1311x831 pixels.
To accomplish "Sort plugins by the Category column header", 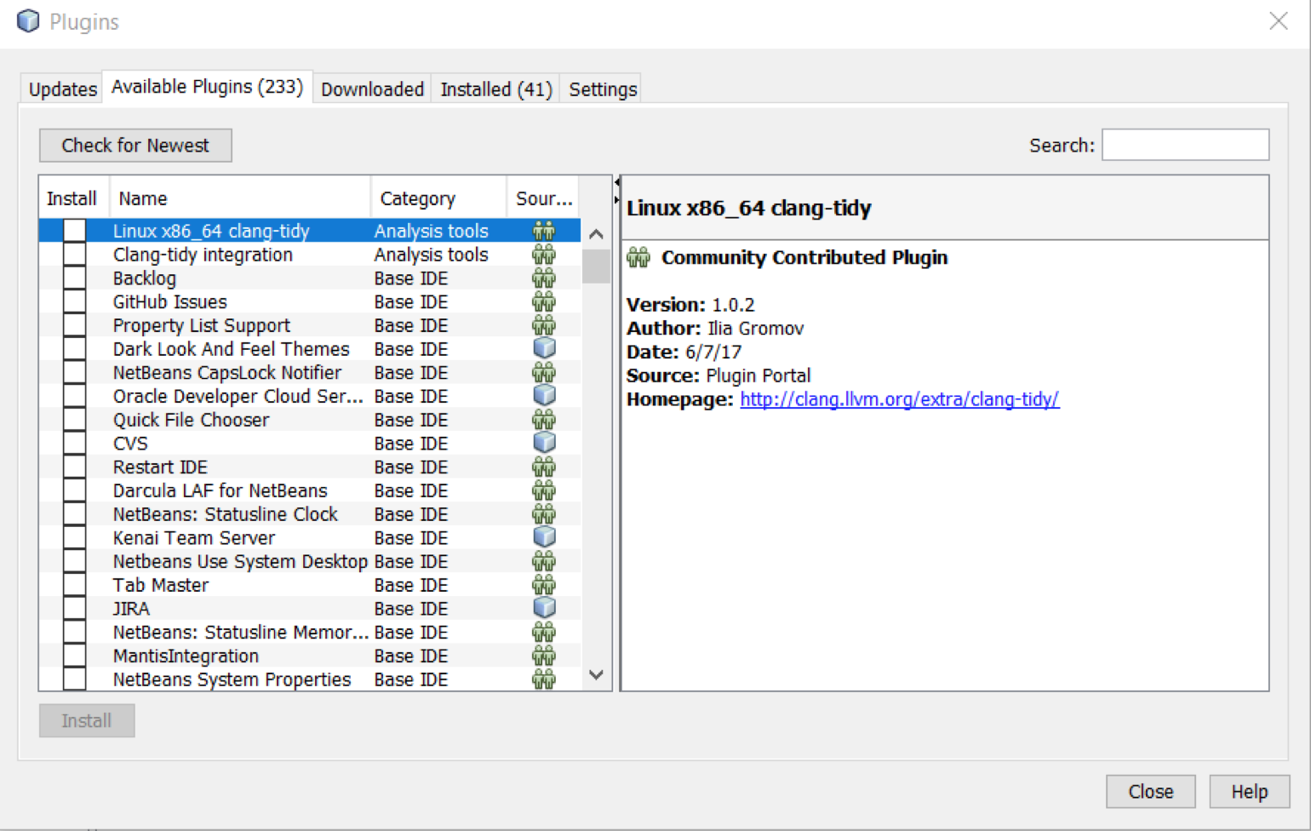I will pos(438,198).
